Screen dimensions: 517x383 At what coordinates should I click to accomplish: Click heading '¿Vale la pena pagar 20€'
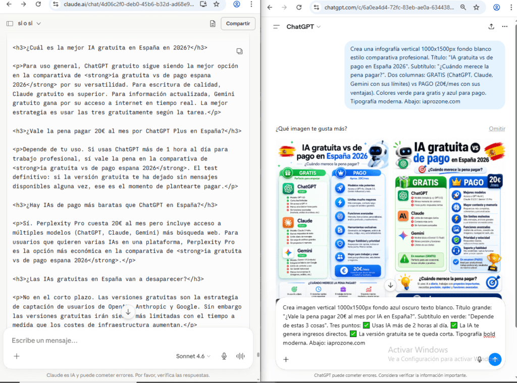pyautogui.click(x=127, y=131)
